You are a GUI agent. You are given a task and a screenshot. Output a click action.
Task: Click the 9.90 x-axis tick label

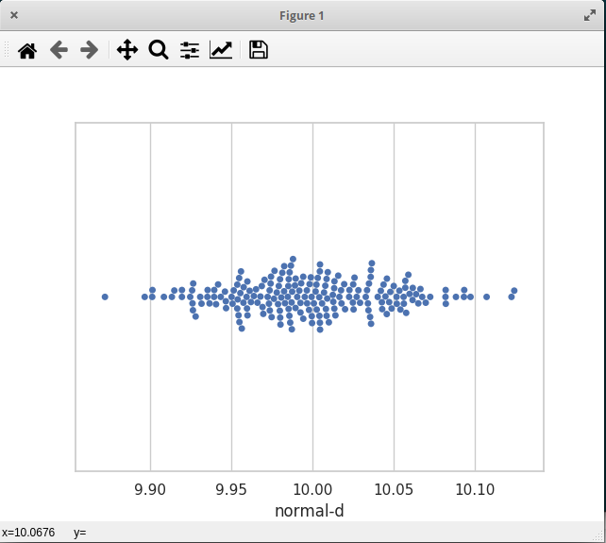point(150,489)
